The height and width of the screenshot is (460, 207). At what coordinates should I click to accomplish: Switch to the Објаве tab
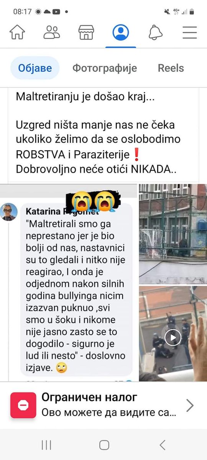[x=35, y=68]
